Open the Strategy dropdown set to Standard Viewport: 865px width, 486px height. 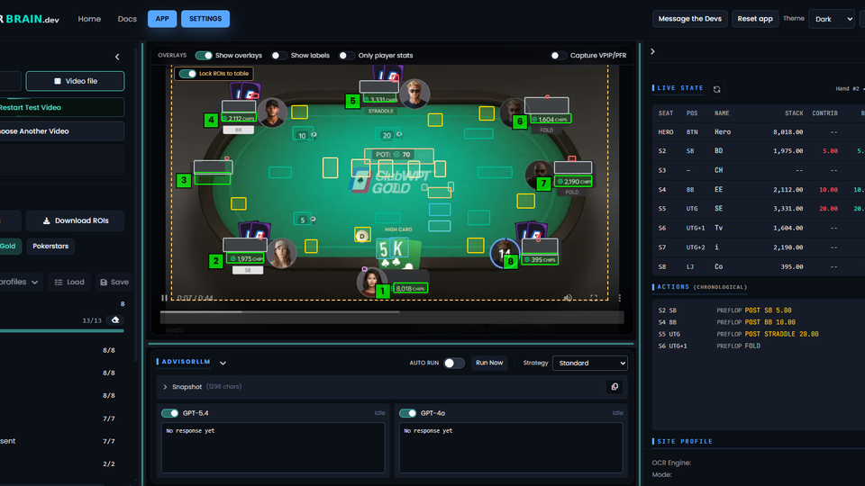tap(589, 363)
